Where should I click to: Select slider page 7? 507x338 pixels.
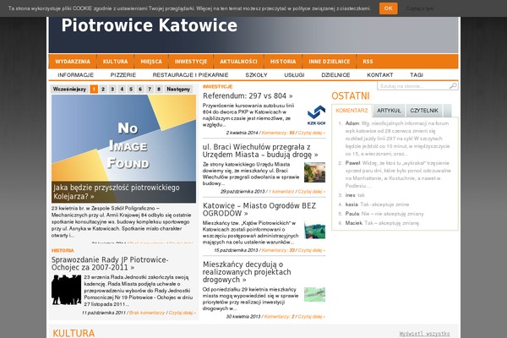click(x=150, y=89)
